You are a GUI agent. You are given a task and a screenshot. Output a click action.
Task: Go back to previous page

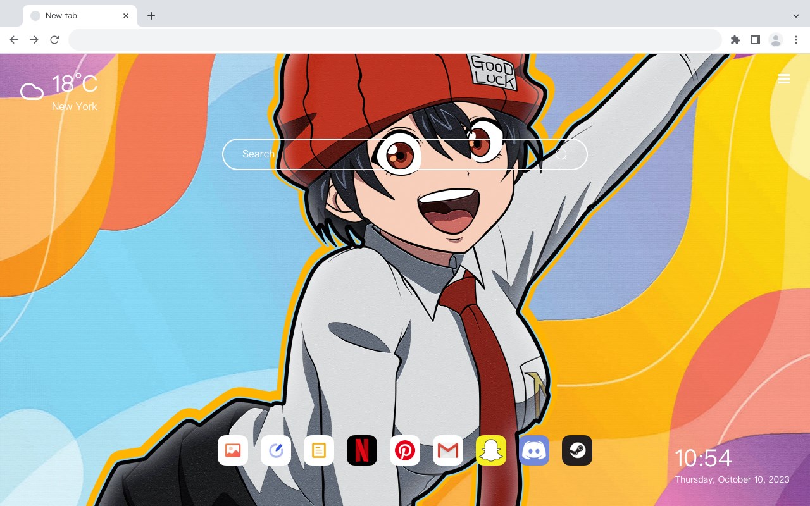point(14,40)
